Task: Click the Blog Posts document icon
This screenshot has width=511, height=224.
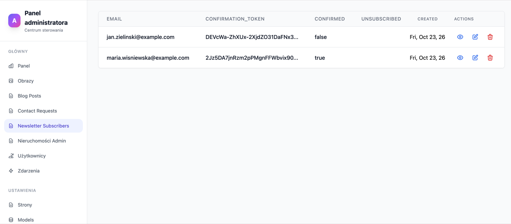Action: pos(11,96)
